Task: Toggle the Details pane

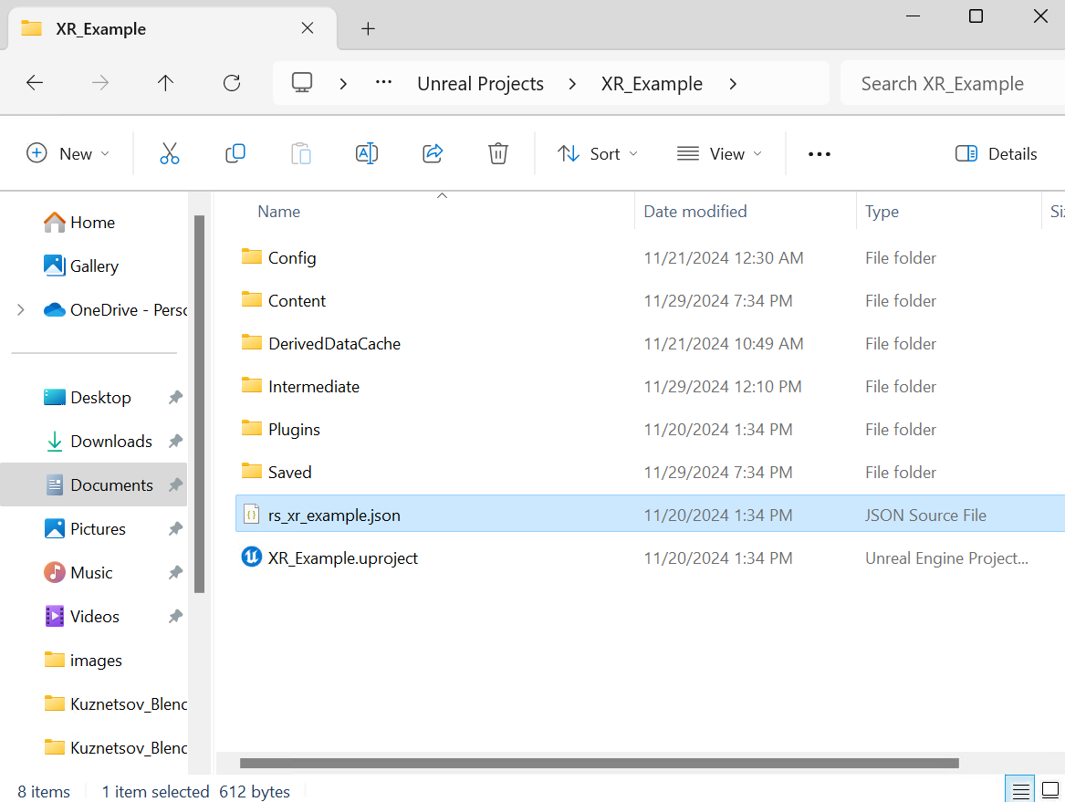Action: pos(996,154)
